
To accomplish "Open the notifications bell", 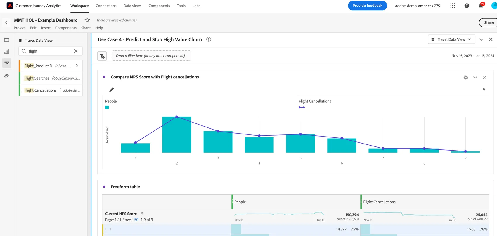I will click(x=481, y=6).
